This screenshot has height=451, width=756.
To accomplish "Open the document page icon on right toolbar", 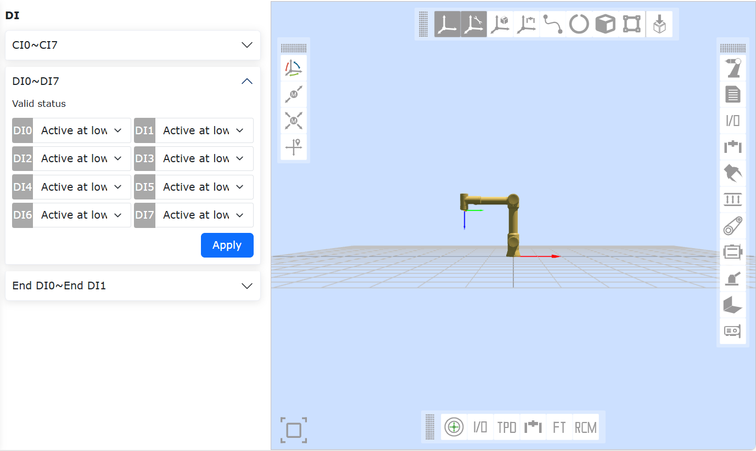I will coord(733,94).
